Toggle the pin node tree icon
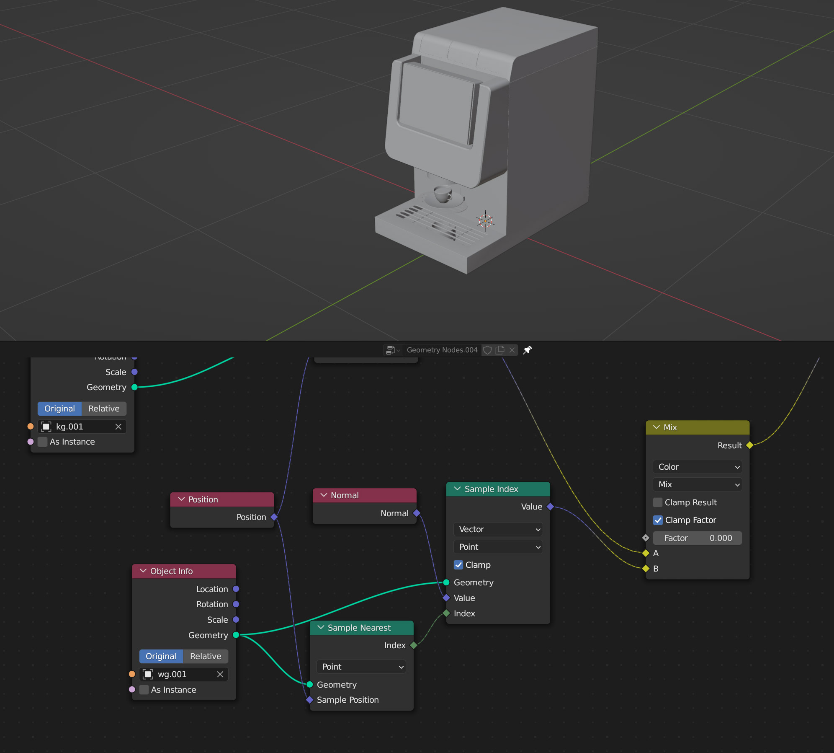The width and height of the screenshot is (834, 753). click(528, 350)
